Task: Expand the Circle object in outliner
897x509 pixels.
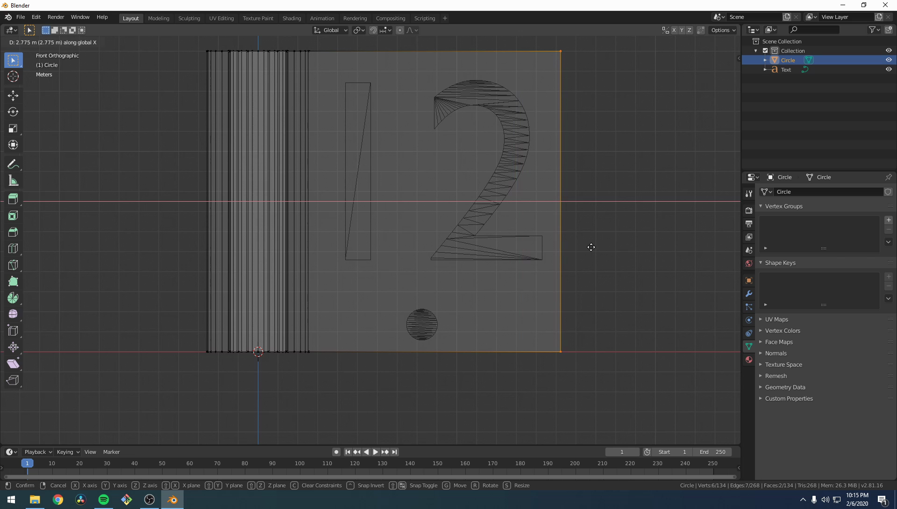Action: tap(765, 60)
